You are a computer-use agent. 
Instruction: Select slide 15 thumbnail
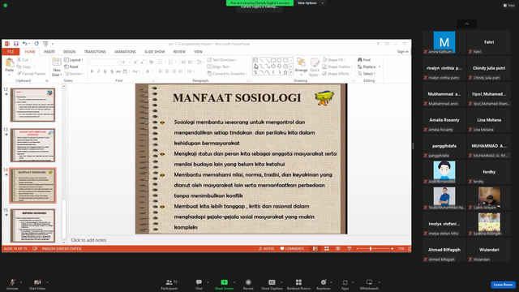pos(32,225)
